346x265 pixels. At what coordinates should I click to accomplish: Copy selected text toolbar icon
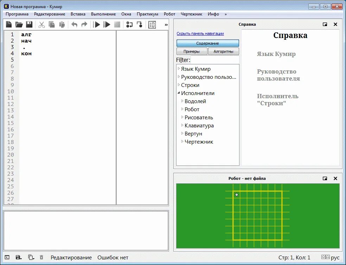click(52, 25)
